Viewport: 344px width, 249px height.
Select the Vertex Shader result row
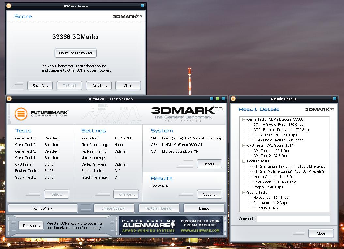[x=274, y=177]
